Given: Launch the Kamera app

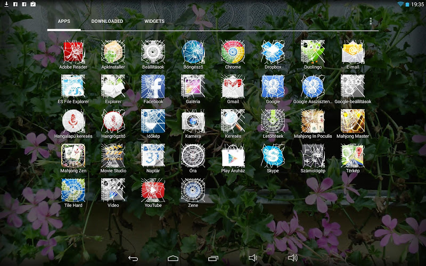Looking at the screenshot, I should [193, 121].
